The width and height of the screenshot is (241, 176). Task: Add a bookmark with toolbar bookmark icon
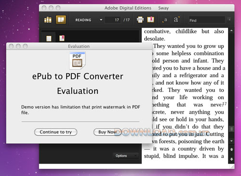[150, 20]
